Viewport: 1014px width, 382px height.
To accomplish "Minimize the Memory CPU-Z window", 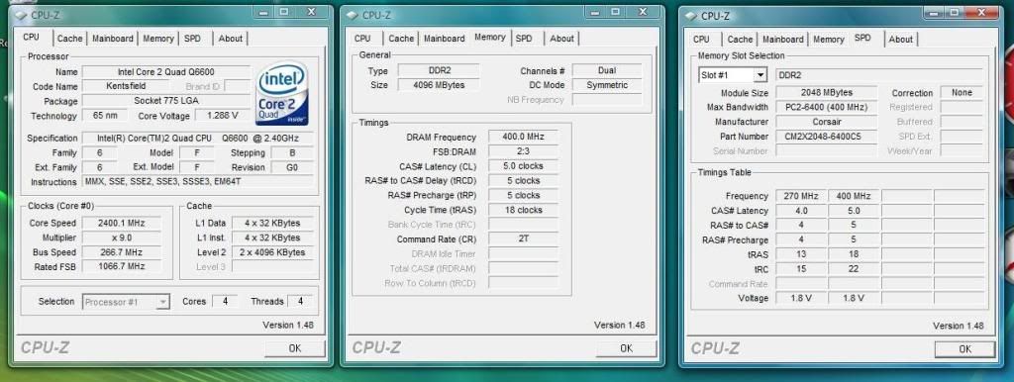I will tap(594, 12).
